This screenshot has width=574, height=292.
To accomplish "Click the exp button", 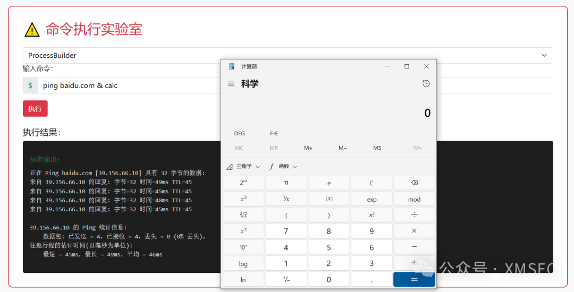I will coord(372,199).
